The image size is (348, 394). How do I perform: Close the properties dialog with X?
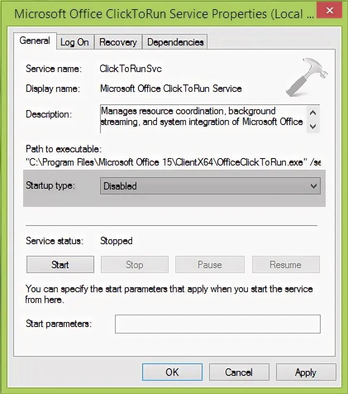click(329, 10)
